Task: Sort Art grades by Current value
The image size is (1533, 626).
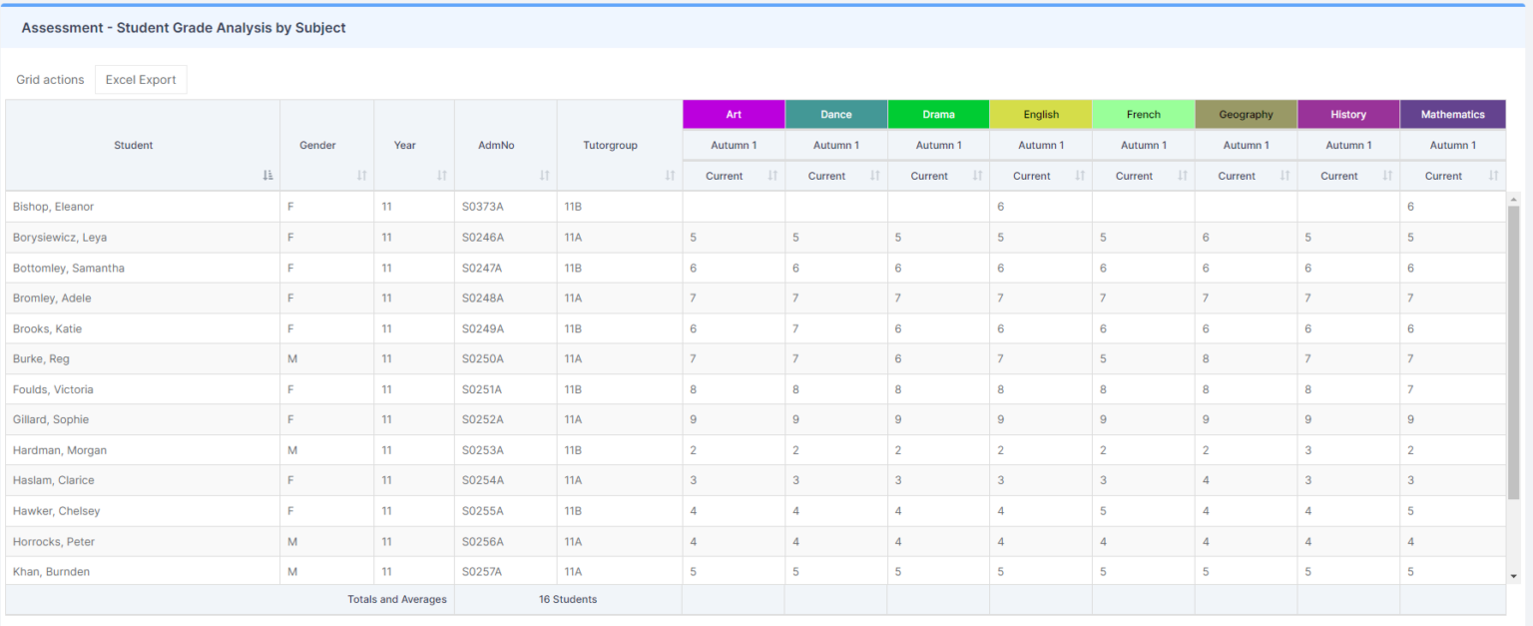Action: tap(771, 175)
